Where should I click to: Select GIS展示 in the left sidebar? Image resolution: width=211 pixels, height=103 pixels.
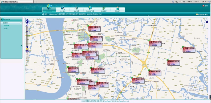tap(6, 29)
